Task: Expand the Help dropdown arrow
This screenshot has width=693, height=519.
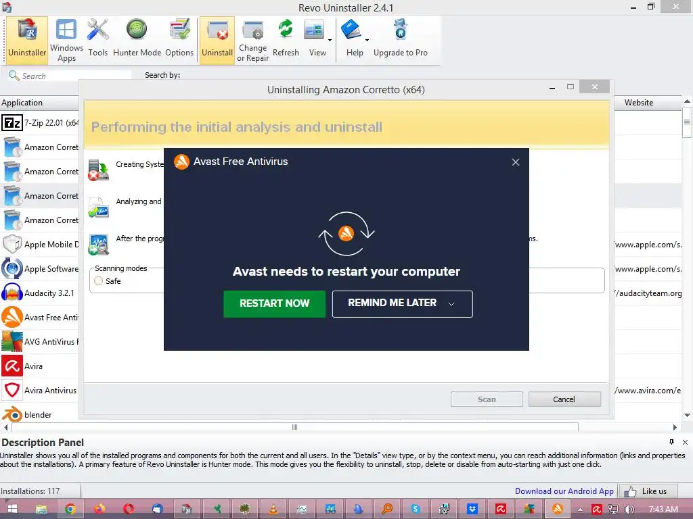Action: (x=367, y=40)
